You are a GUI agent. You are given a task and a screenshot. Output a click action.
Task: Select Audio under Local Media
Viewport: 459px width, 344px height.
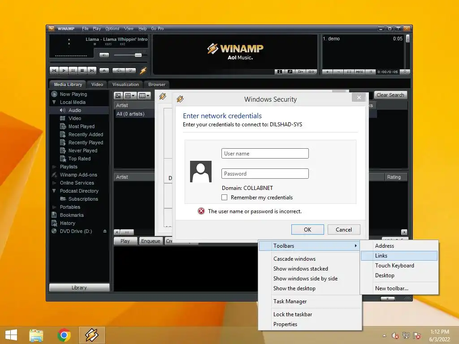point(75,110)
